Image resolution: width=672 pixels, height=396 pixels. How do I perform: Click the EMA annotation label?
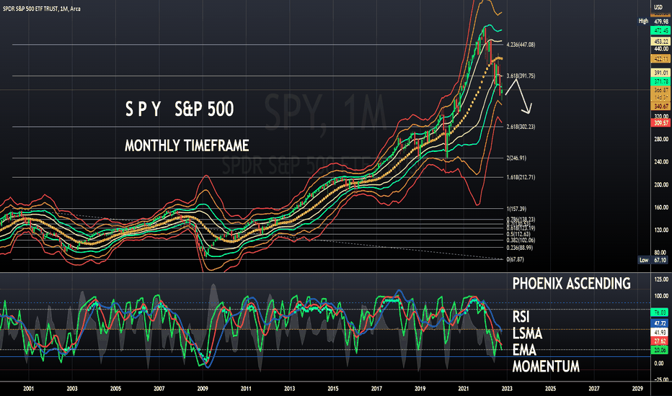tap(524, 350)
